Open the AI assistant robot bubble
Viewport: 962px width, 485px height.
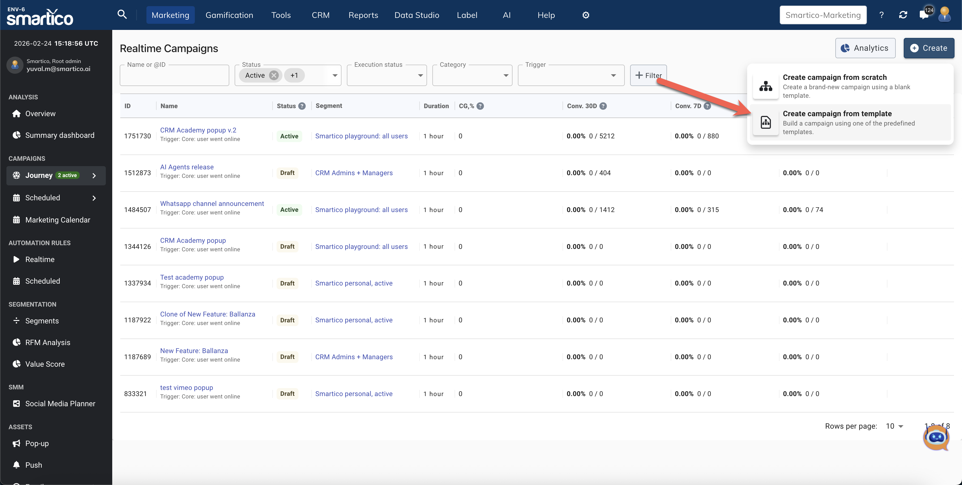coord(936,438)
